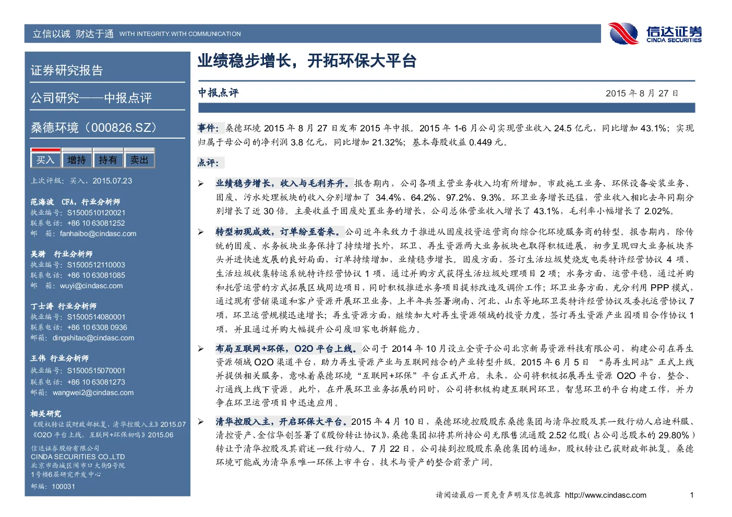Select the 持有 rating box
The image size is (732, 517).
[x=108, y=159]
